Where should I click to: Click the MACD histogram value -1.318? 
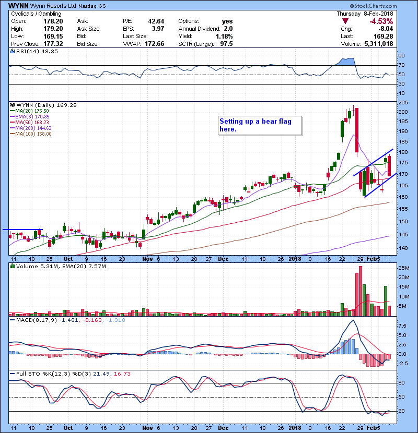[x=115, y=320]
